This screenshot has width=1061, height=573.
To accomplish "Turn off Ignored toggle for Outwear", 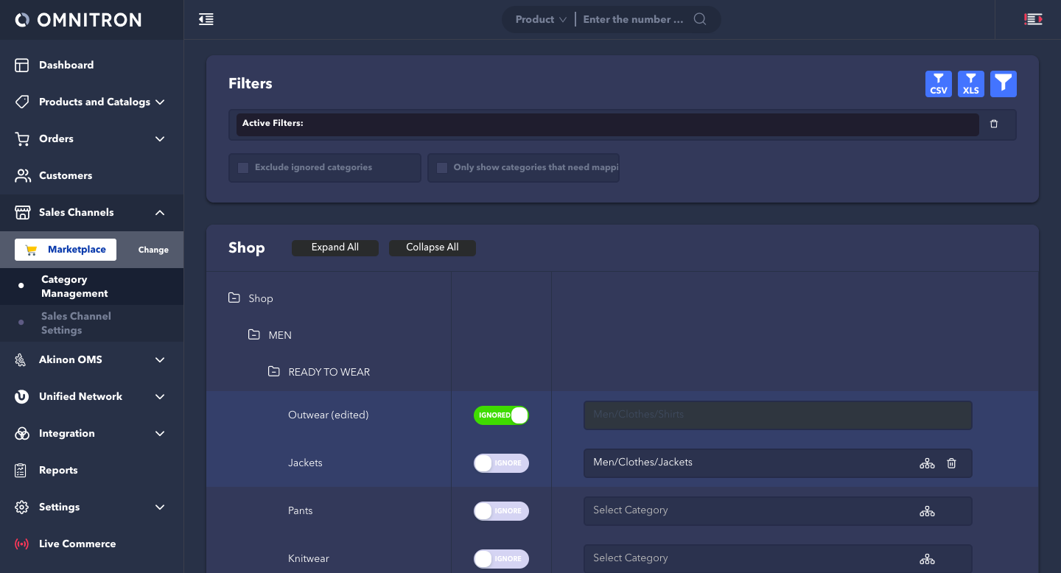I will click(x=501, y=415).
